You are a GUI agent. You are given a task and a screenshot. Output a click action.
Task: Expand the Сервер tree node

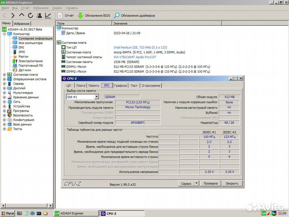tap(4, 84)
